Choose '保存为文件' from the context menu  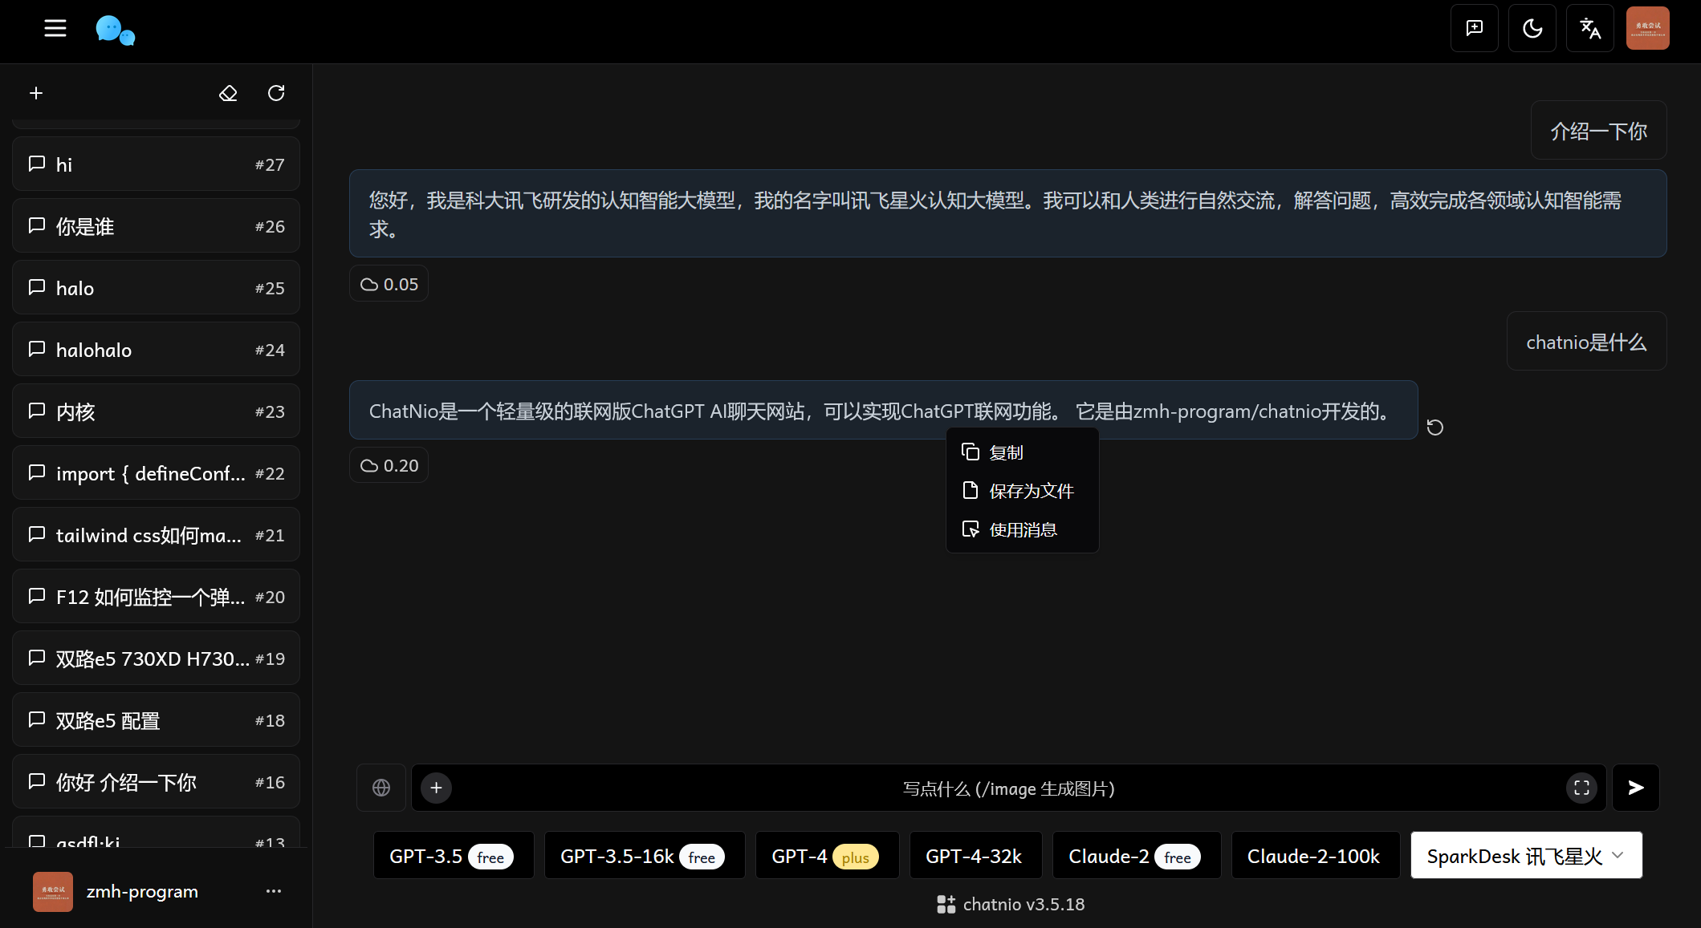(1022, 491)
